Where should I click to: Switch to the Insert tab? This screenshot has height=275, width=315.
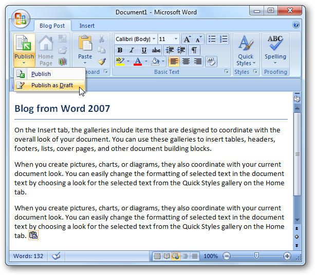click(87, 26)
